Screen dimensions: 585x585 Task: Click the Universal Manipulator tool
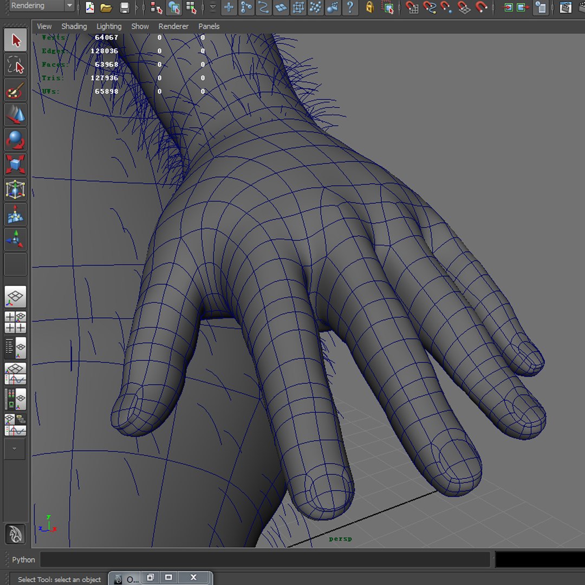(x=15, y=189)
